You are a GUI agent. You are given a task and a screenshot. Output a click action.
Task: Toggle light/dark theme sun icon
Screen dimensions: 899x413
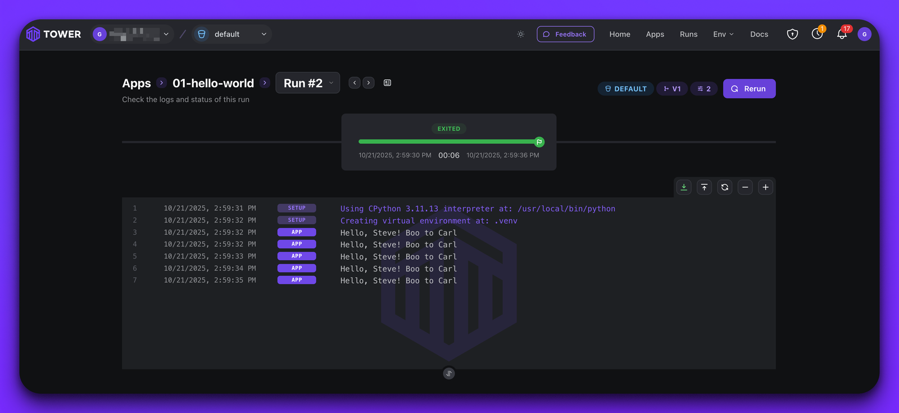click(x=521, y=34)
